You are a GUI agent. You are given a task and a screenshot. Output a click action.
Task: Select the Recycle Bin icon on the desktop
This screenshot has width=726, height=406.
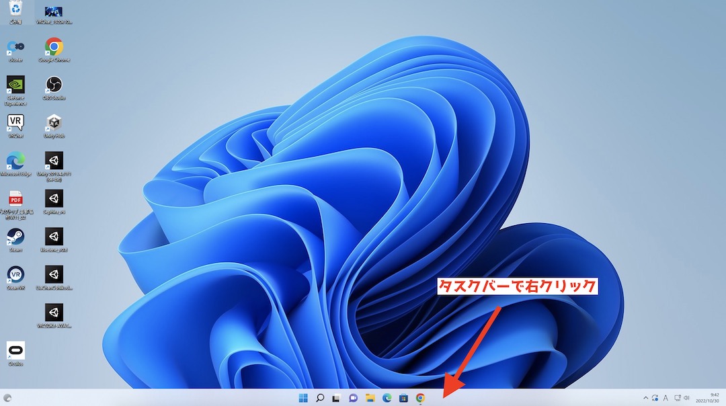click(x=15, y=9)
